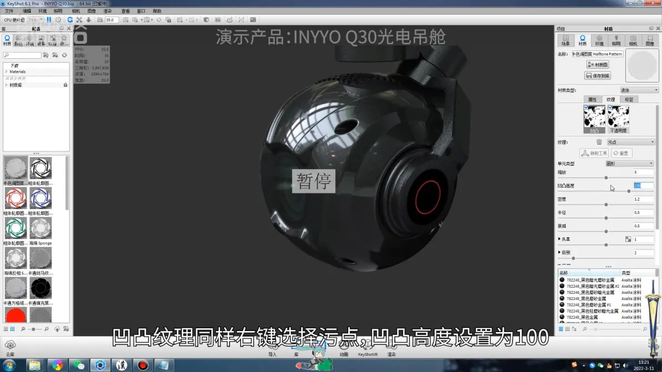The image size is (662, 372).
Task: Click the scale slider handle
Action: pyautogui.click(x=606, y=178)
